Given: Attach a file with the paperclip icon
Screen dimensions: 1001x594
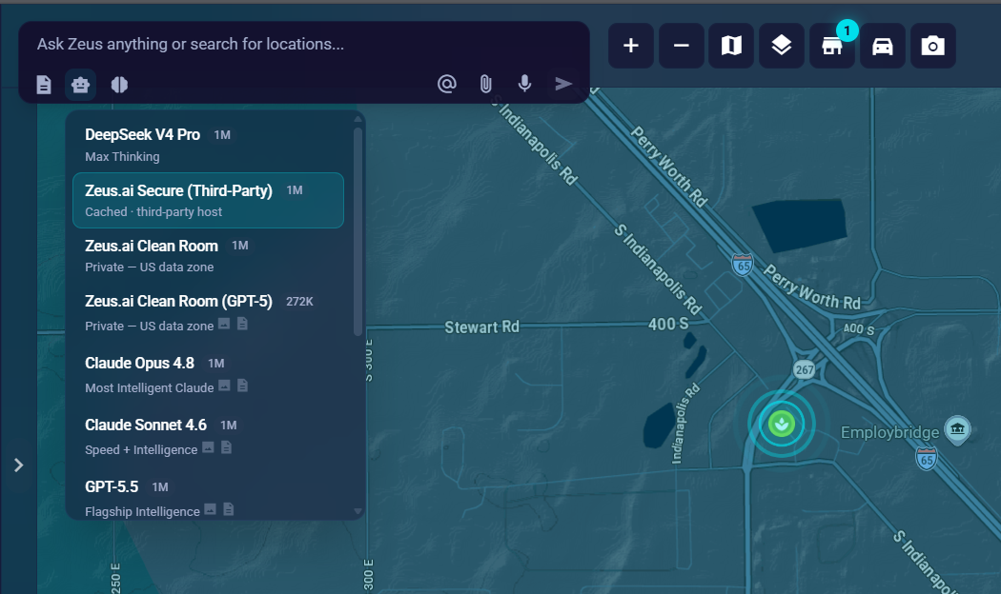Looking at the screenshot, I should [x=486, y=84].
